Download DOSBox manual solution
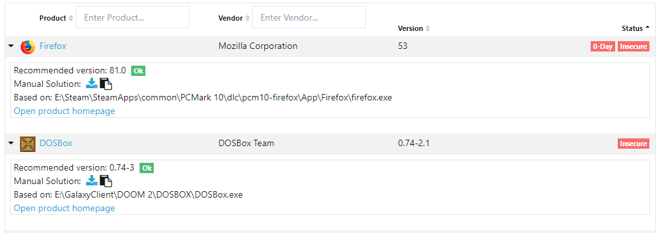The image size is (663, 233). click(x=92, y=181)
